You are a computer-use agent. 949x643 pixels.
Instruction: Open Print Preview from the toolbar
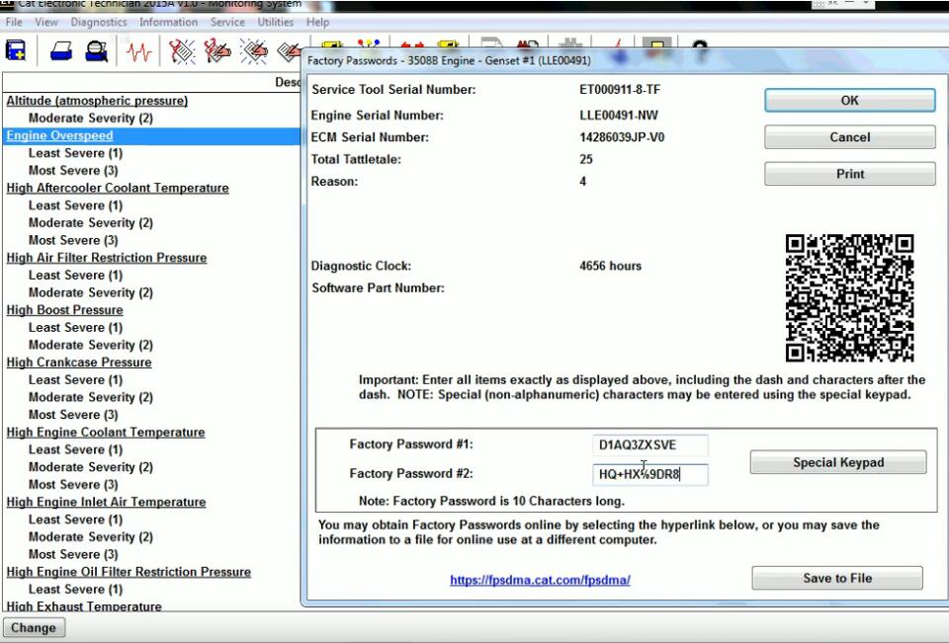[96, 50]
